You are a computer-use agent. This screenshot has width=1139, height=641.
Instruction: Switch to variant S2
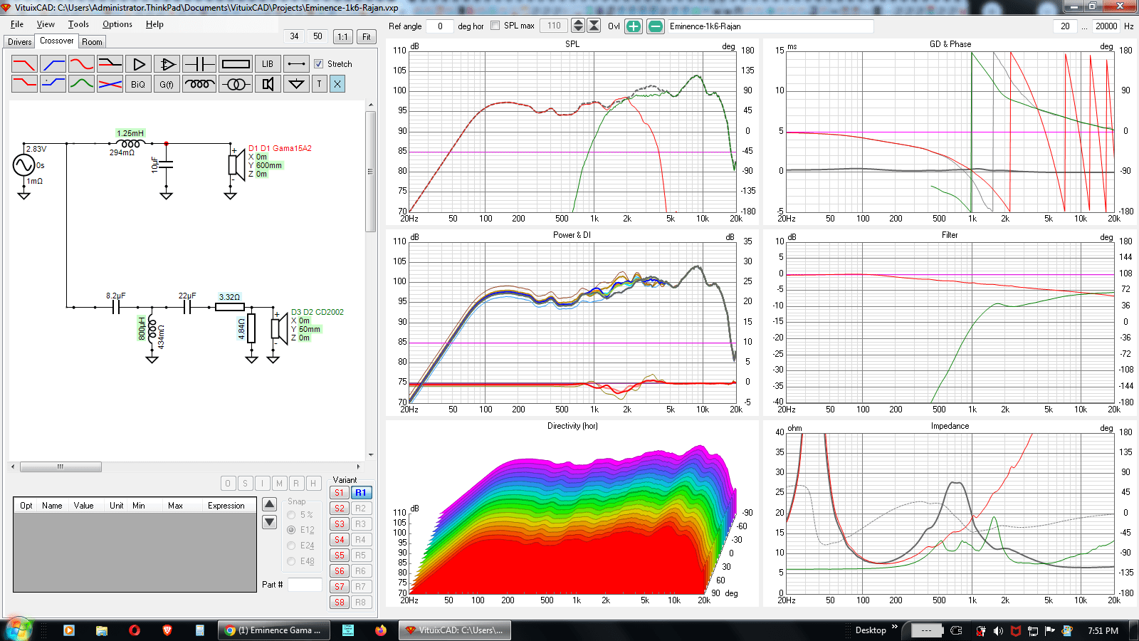pos(340,509)
